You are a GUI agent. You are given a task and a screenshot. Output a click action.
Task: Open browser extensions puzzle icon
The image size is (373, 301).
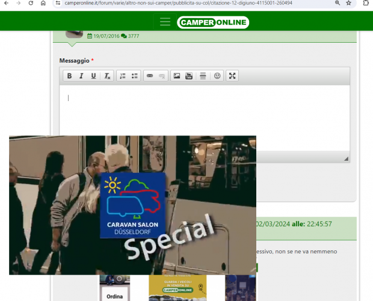click(366, 3)
